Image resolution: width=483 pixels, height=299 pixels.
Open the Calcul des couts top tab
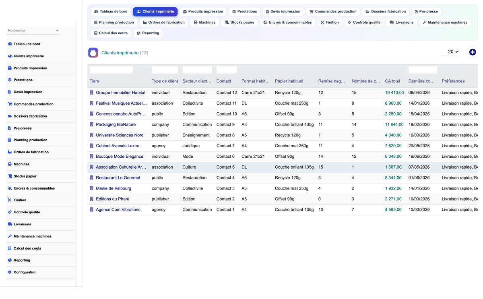tap(111, 33)
